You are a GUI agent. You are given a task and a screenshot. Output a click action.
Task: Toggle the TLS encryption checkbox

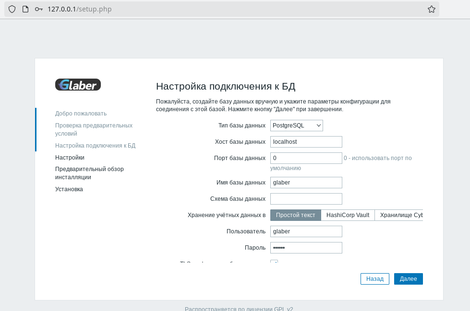[x=274, y=262]
